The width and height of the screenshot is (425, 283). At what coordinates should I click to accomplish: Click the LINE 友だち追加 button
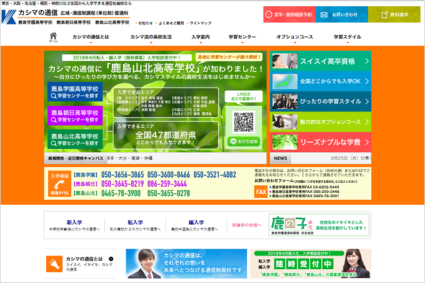(244, 141)
